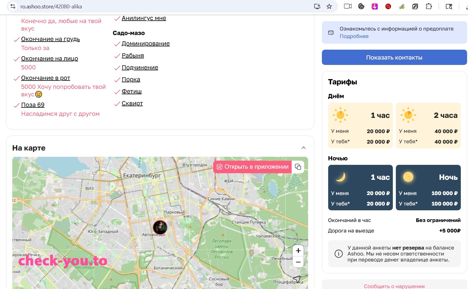Copy map location with the copy icon
The height and width of the screenshot is (289, 468).
pyautogui.click(x=298, y=167)
